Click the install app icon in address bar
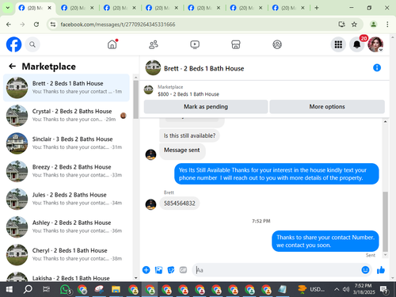This screenshot has width=396, height=297. (341, 25)
